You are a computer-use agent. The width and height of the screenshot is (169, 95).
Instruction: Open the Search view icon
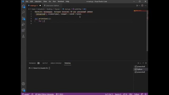24,12
